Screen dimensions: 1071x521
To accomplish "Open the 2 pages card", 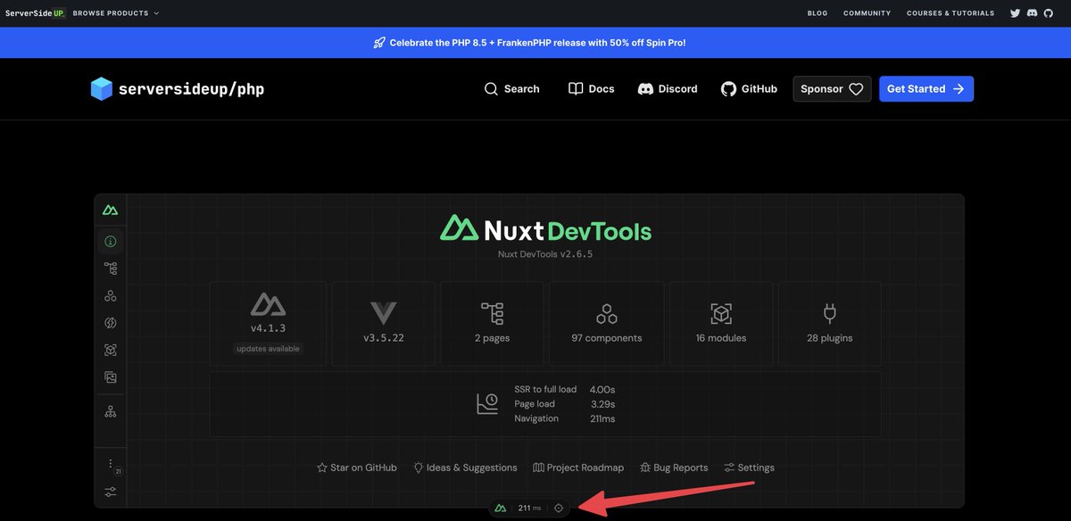I will (492, 324).
